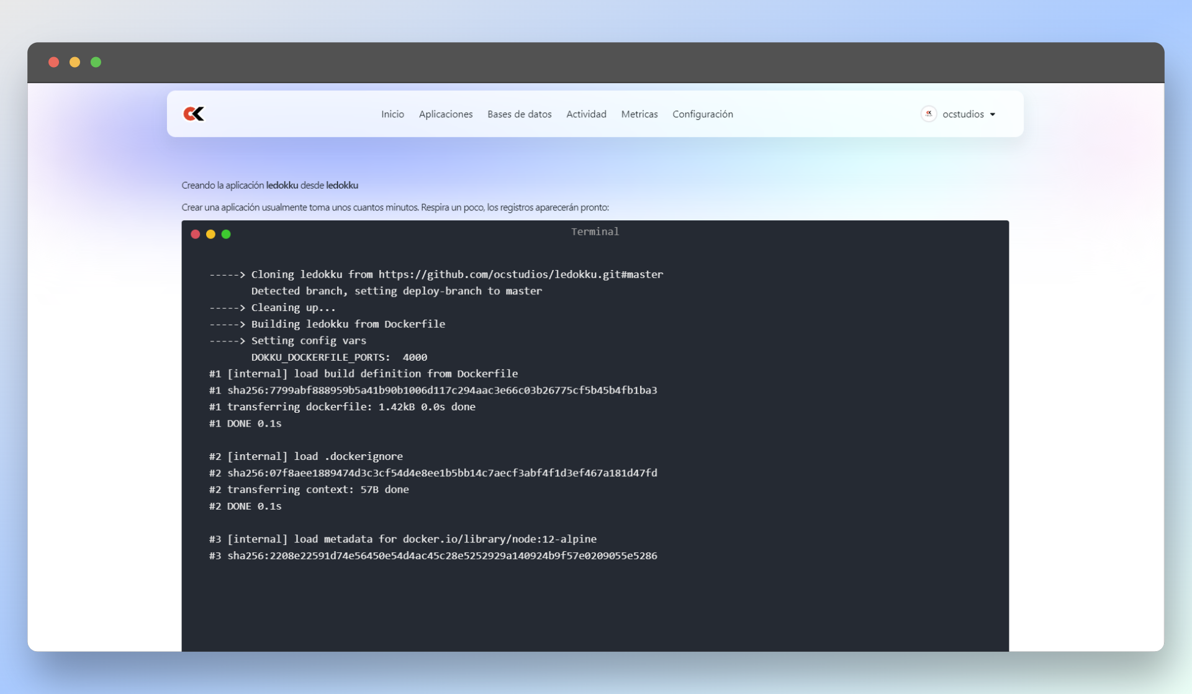Click the DOKKU_DOCKERFILE_PORTS log line
Image resolution: width=1192 pixels, height=694 pixels.
pyautogui.click(x=339, y=358)
